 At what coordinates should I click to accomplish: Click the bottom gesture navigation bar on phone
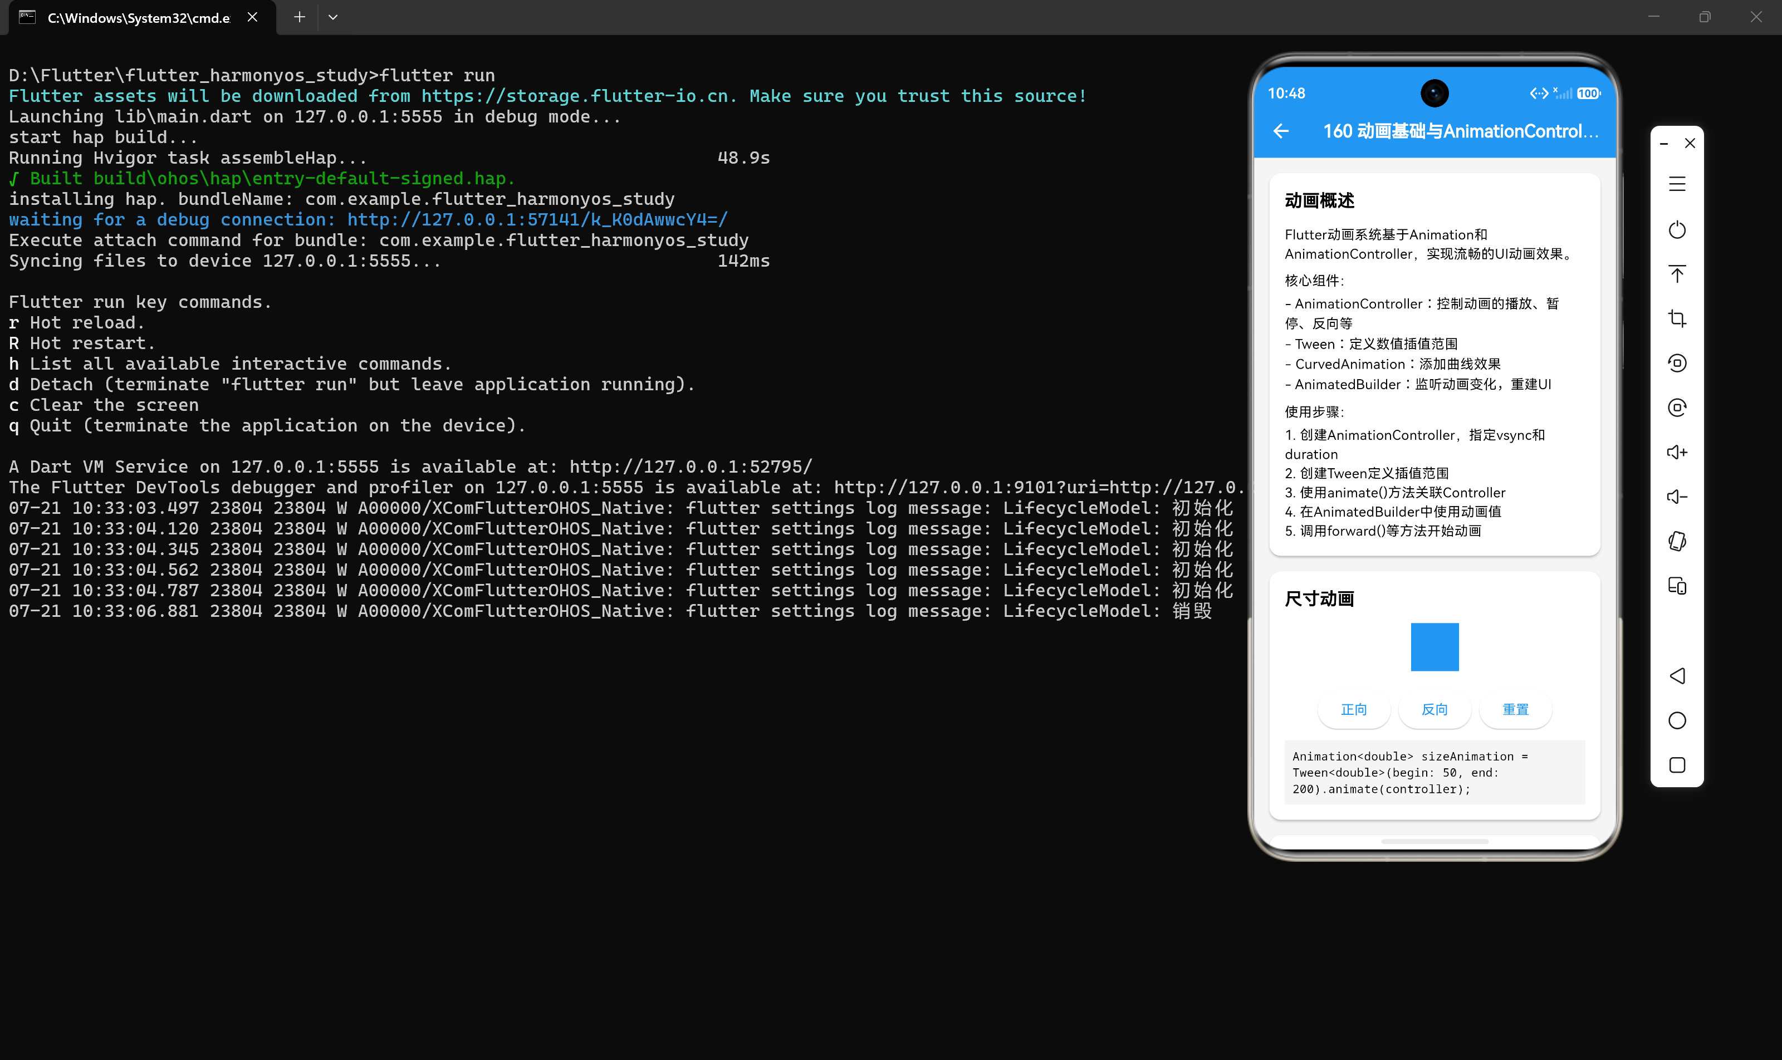(x=1434, y=841)
